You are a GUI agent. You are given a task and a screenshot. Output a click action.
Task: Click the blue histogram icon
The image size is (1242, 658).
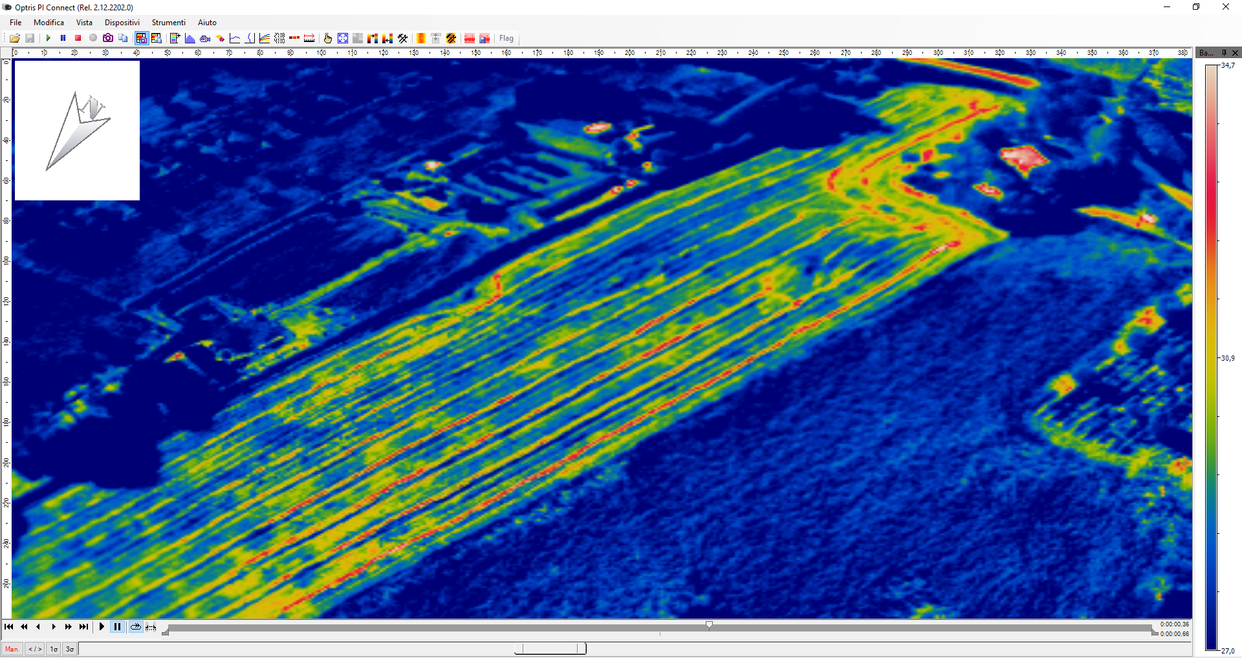click(190, 39)
